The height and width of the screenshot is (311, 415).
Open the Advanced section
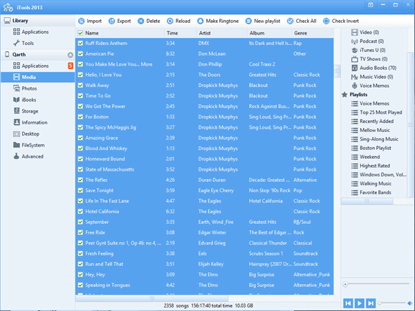[28, 156]
